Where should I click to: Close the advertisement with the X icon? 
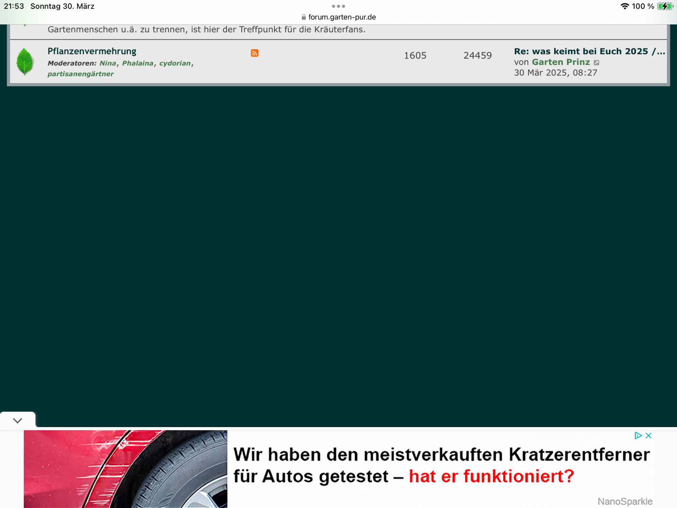point(649,436)
